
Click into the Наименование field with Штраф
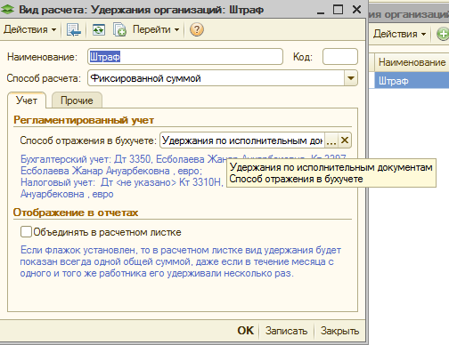[185, 57]
